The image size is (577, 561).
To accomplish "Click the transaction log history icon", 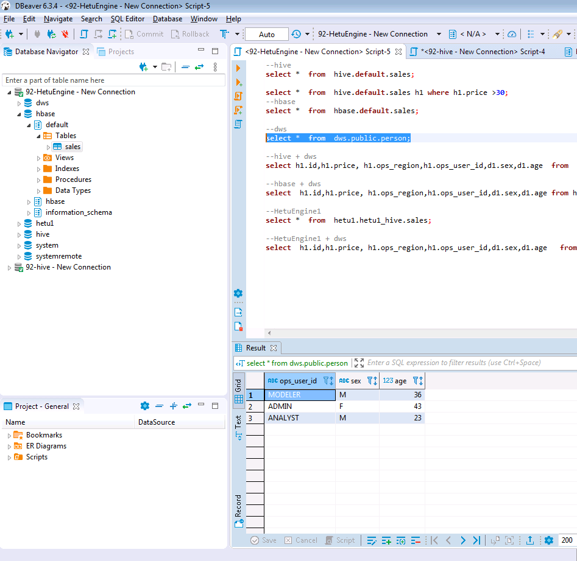I will (x=296, y=34).
